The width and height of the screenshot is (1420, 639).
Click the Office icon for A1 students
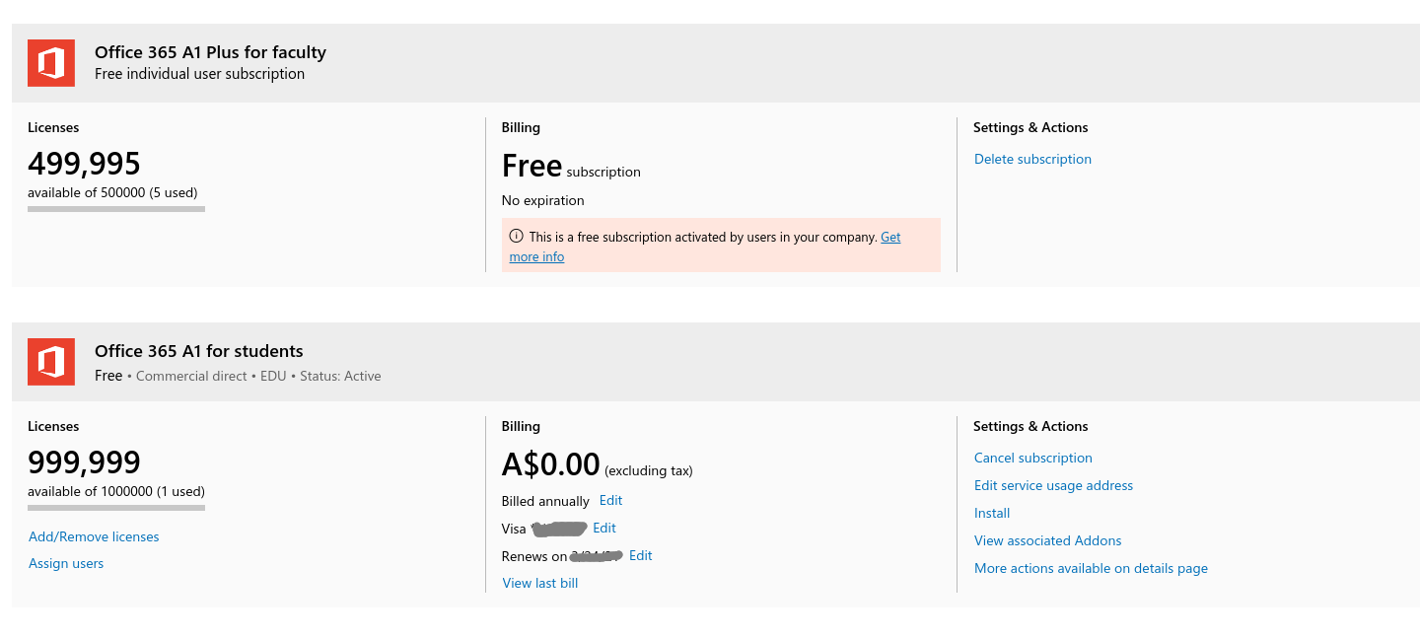point(51,362)
